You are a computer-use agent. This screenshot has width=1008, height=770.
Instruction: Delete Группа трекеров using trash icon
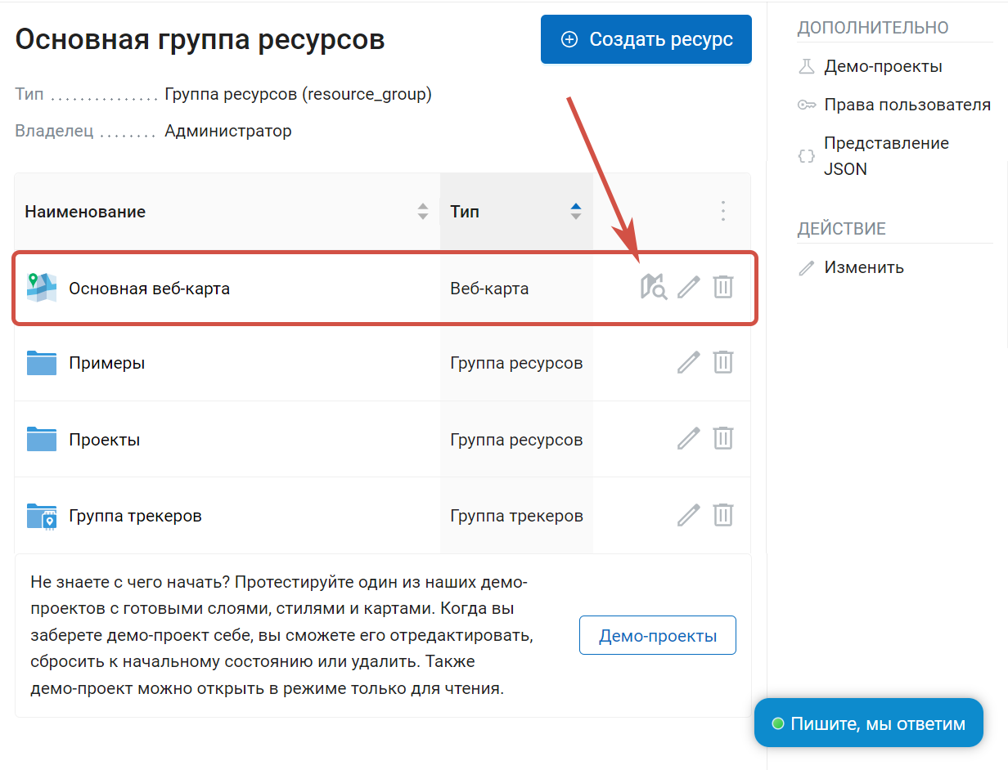point(723,515)
